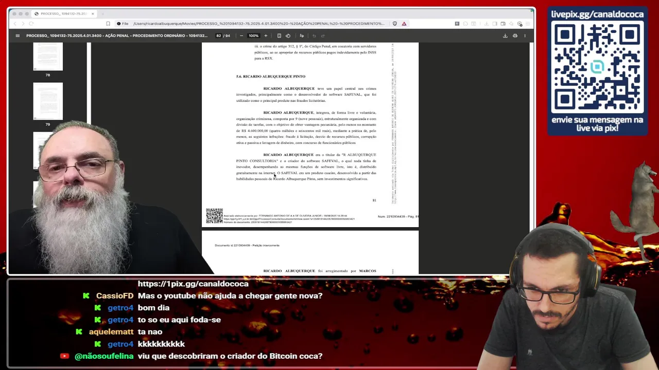Click the heading '5.6. RICARDO ALBUQUERQUE PINTO'

coord(271,76)
